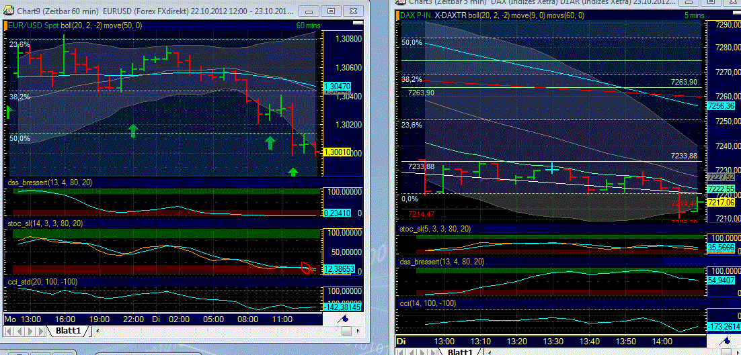
Task: Click the blue flag icon in DAX chart
Action: click(724, 340)
